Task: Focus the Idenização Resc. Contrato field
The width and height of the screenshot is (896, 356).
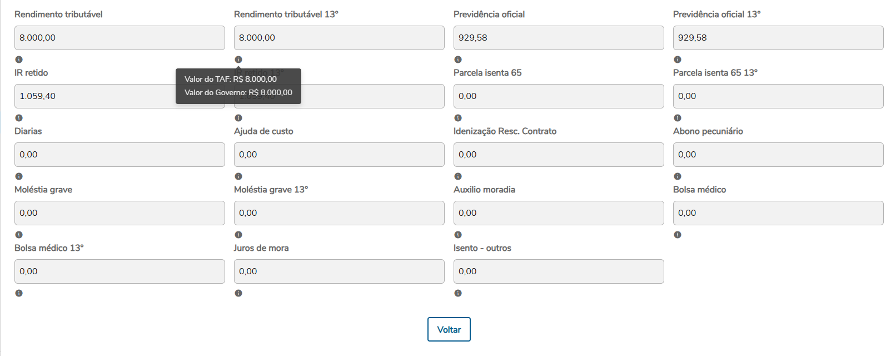Action: (559, 155)
